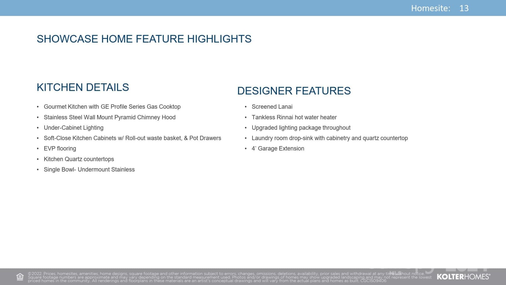The height and width of the screenshot is (285, 506).
Task: Click the Equal Housing Opportunity icon
Action: tap(20, 277)
